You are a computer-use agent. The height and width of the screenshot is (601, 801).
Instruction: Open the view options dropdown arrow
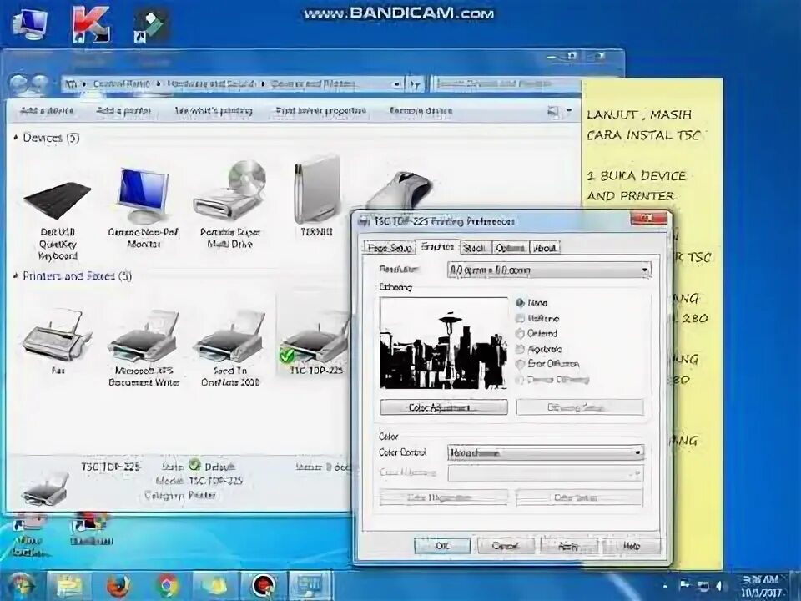(569, 110)
